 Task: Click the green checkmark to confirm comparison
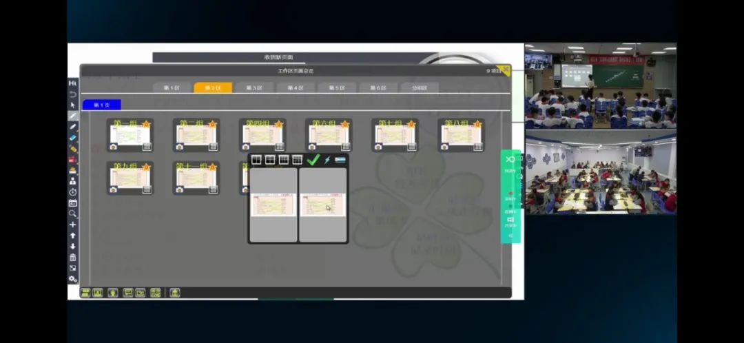313,160
